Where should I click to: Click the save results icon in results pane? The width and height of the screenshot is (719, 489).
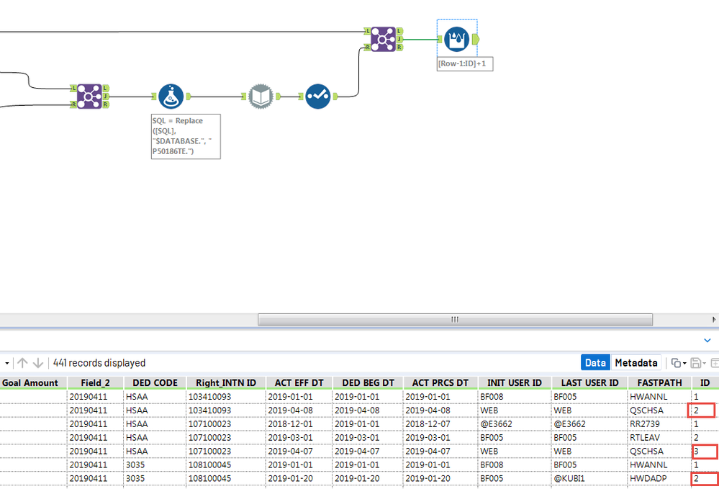click(695, 363)
